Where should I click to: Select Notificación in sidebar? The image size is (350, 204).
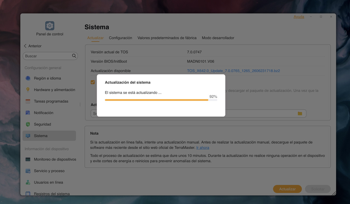(49, 113)
